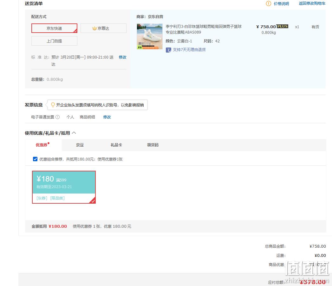Switch to the 领货码 tab
This screenshot has height=286, width=332.
[153, 145]
